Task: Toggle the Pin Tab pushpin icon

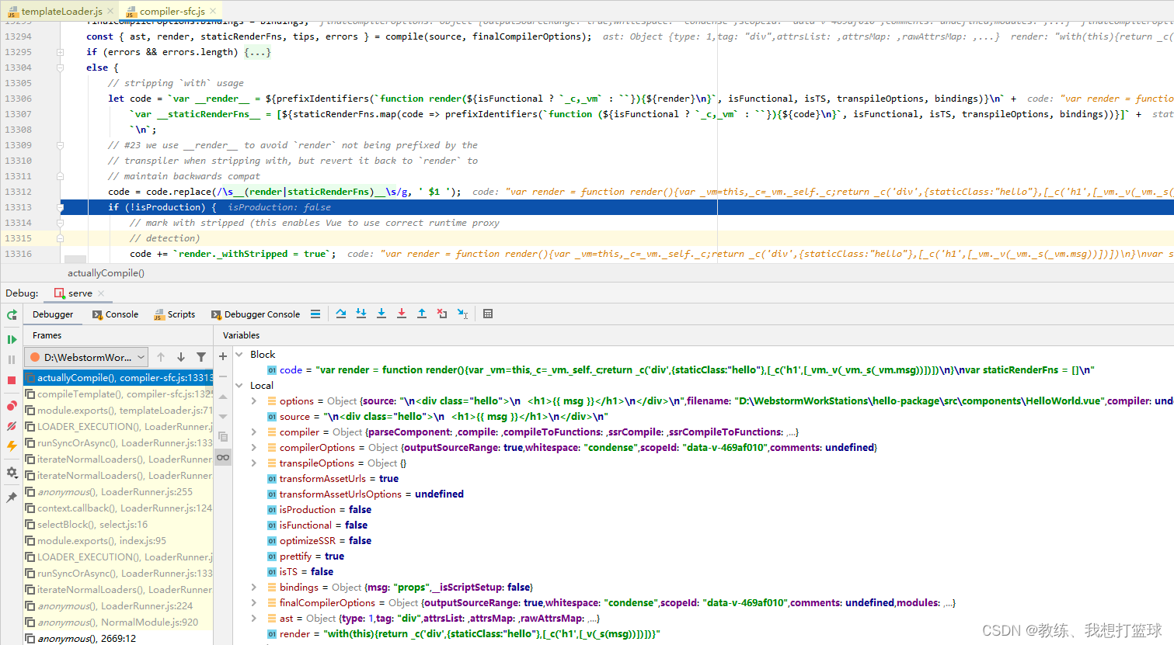Action: [12, 497]
